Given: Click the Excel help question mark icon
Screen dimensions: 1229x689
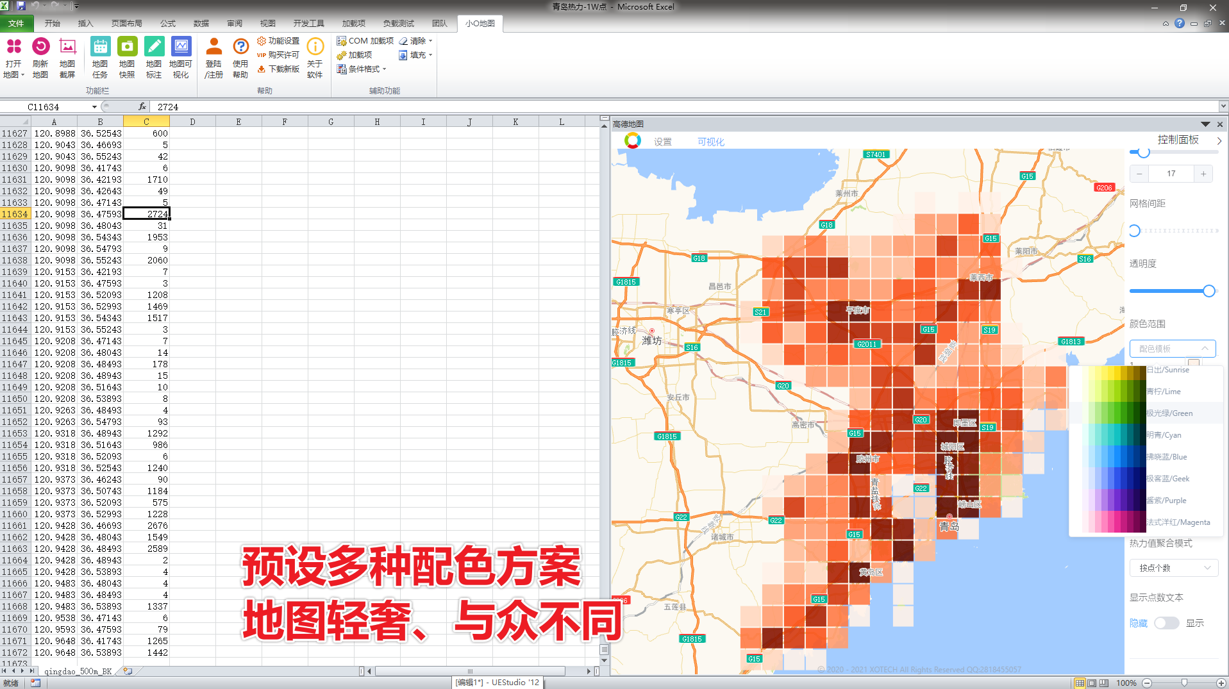Looking at the screenshot, I should (x=1179, y=23).
